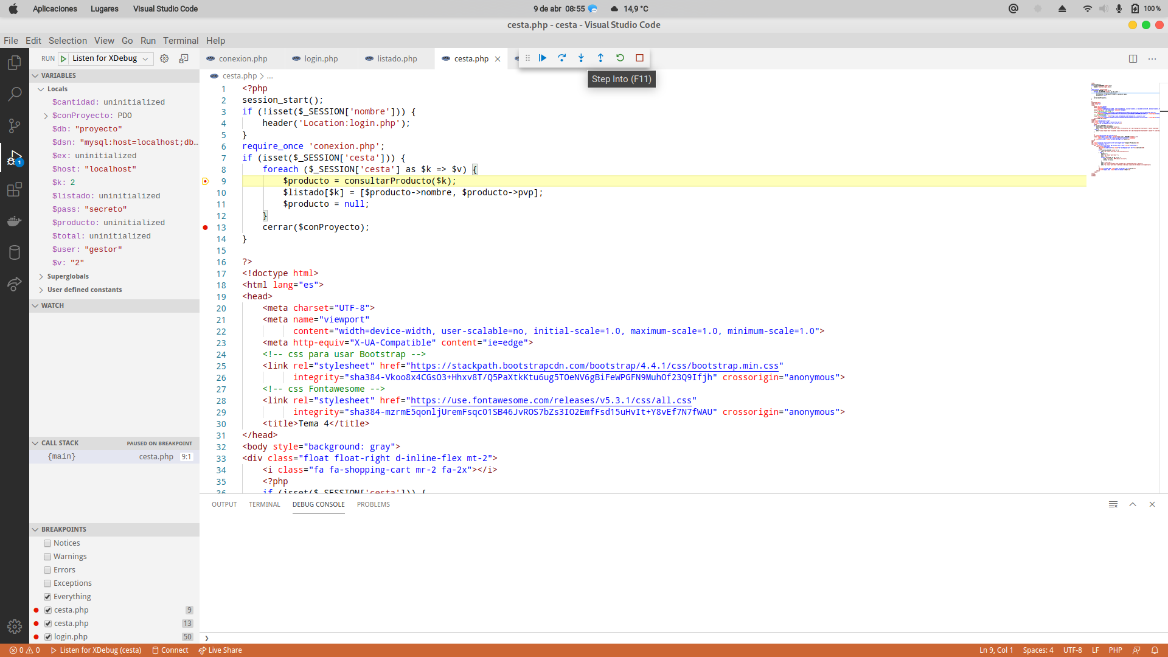Open Source Control view
The width and height of the screenshot is (1168, 657).
tap(15, 126)
